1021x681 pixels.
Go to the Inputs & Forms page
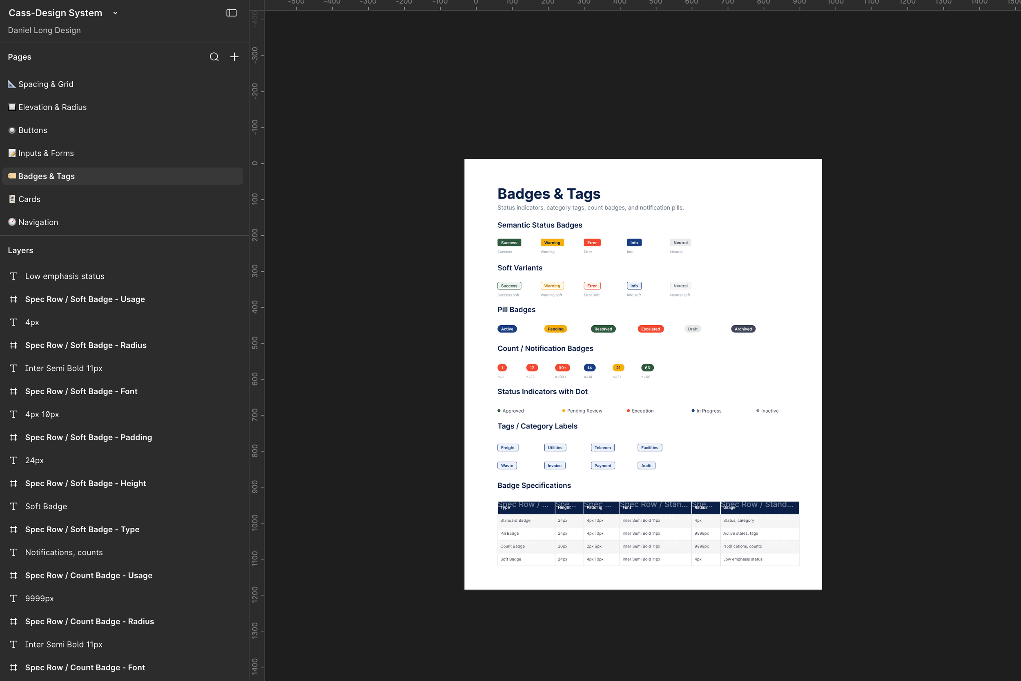tap(123, 153)
